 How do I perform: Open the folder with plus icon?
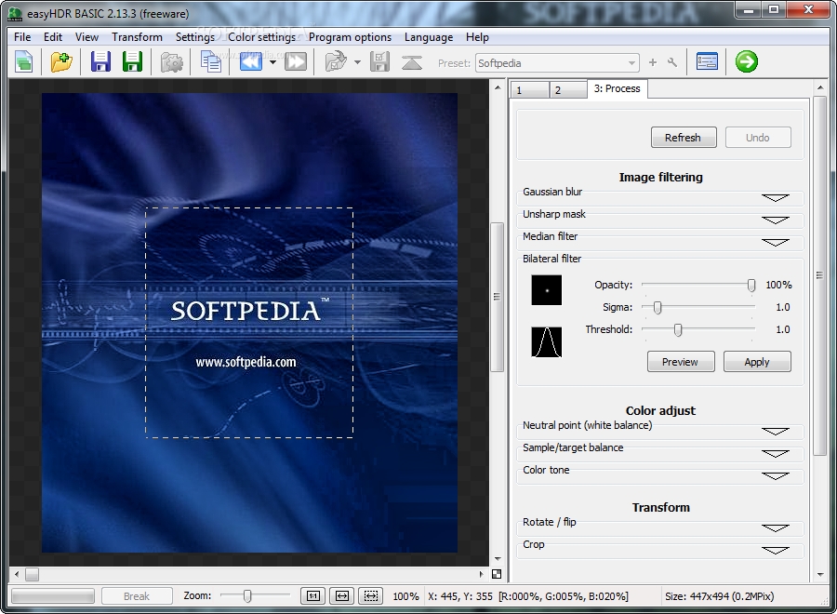(x=61, y=62)
